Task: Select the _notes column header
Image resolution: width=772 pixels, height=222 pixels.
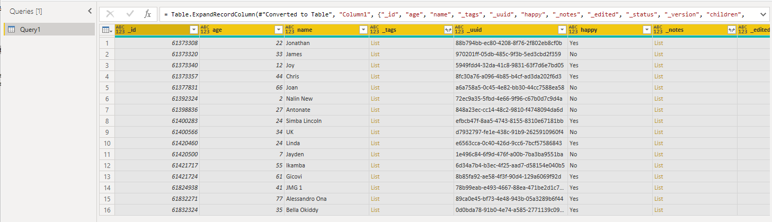Action: [x=694, y=30]
